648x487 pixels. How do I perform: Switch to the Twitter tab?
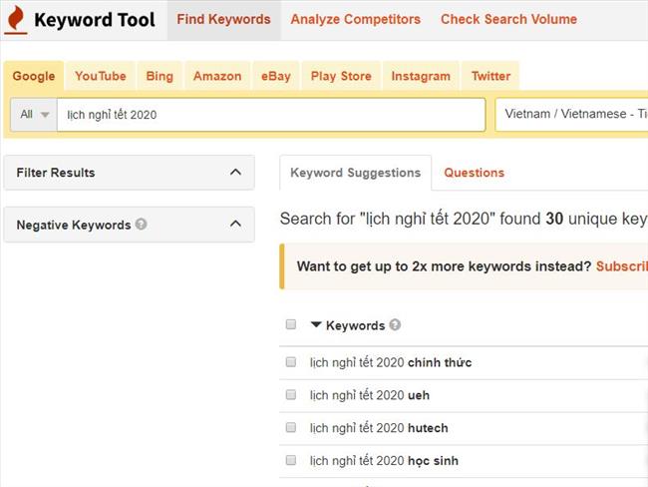click(x=490, y=76)
